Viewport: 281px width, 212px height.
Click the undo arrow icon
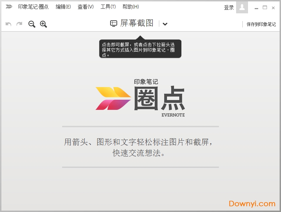[x=8, y=24]
